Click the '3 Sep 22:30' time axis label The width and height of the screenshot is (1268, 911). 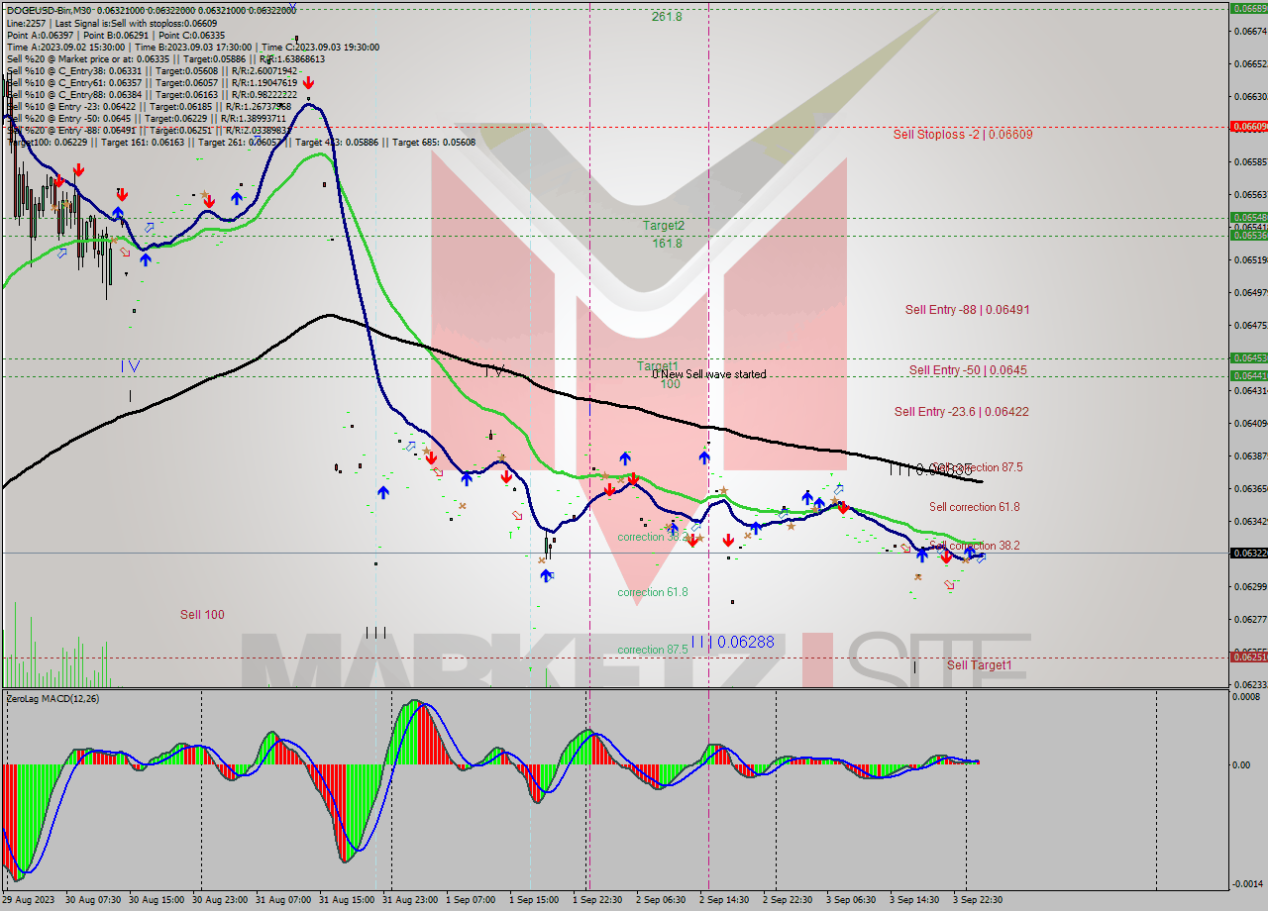coord(978,900)
